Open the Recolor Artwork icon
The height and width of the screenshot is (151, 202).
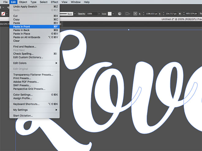click(119, 14)
